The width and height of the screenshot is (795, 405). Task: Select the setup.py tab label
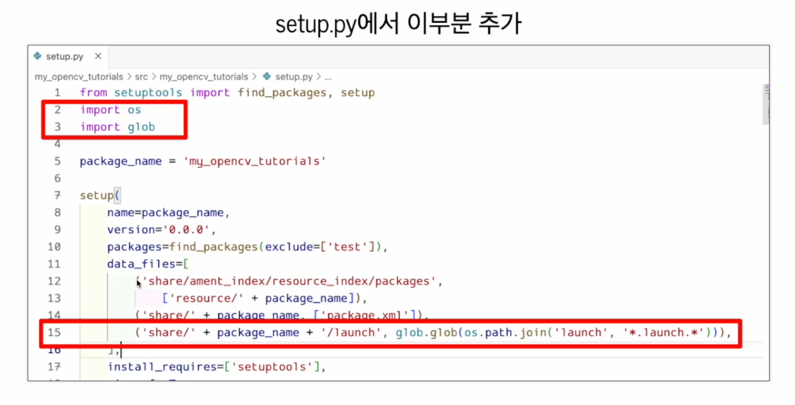point(65,56)
